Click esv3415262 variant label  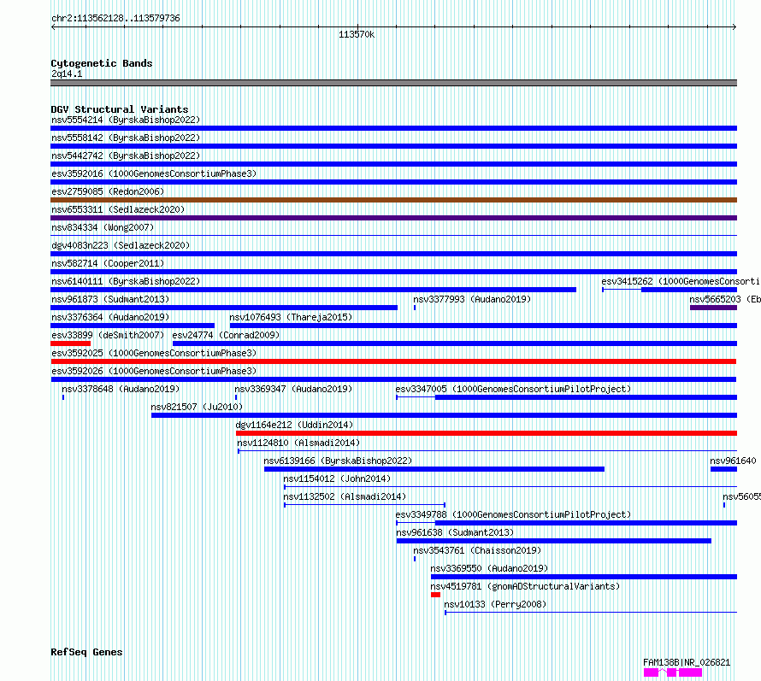click(681, 281)
